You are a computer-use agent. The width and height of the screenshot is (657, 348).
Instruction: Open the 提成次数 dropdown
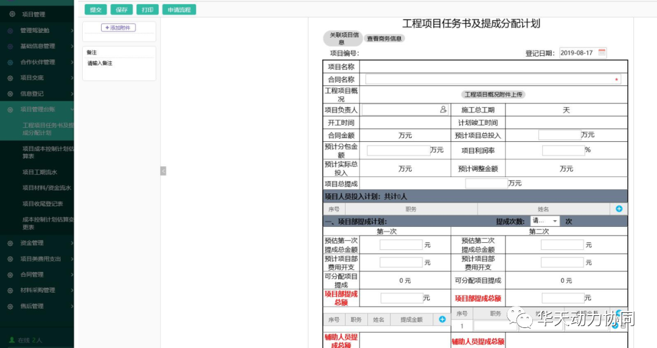[544, 221]
